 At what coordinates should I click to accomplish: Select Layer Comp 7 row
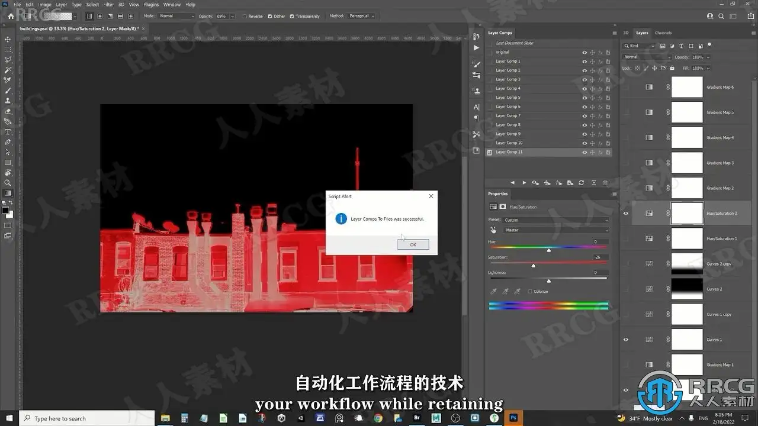(x=548, y=115)
